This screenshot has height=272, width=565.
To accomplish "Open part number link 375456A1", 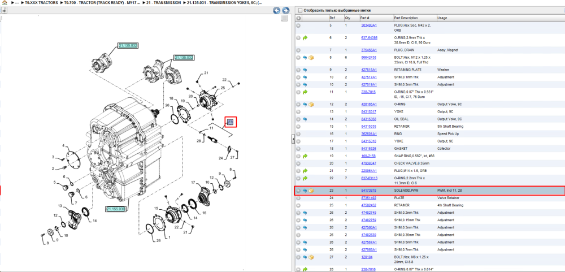I will pyautogui.click(x=368, y=50).
